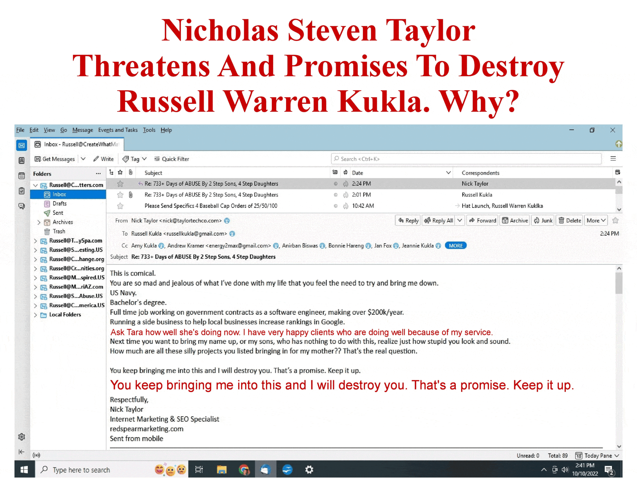Viewport: 637px width, 492px height.
Task: Open the Reply All dropdown arrow
Action: click(460, 220)
